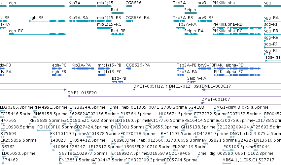
Task: Click the sgg-RE transcript label
Action: [x=271, y=38]
